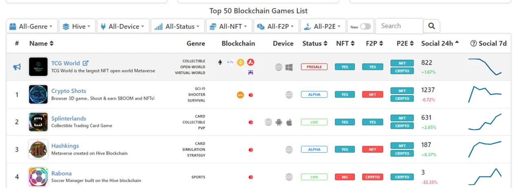
Task: Sort the table by Name column
Action: pos(42,44)
